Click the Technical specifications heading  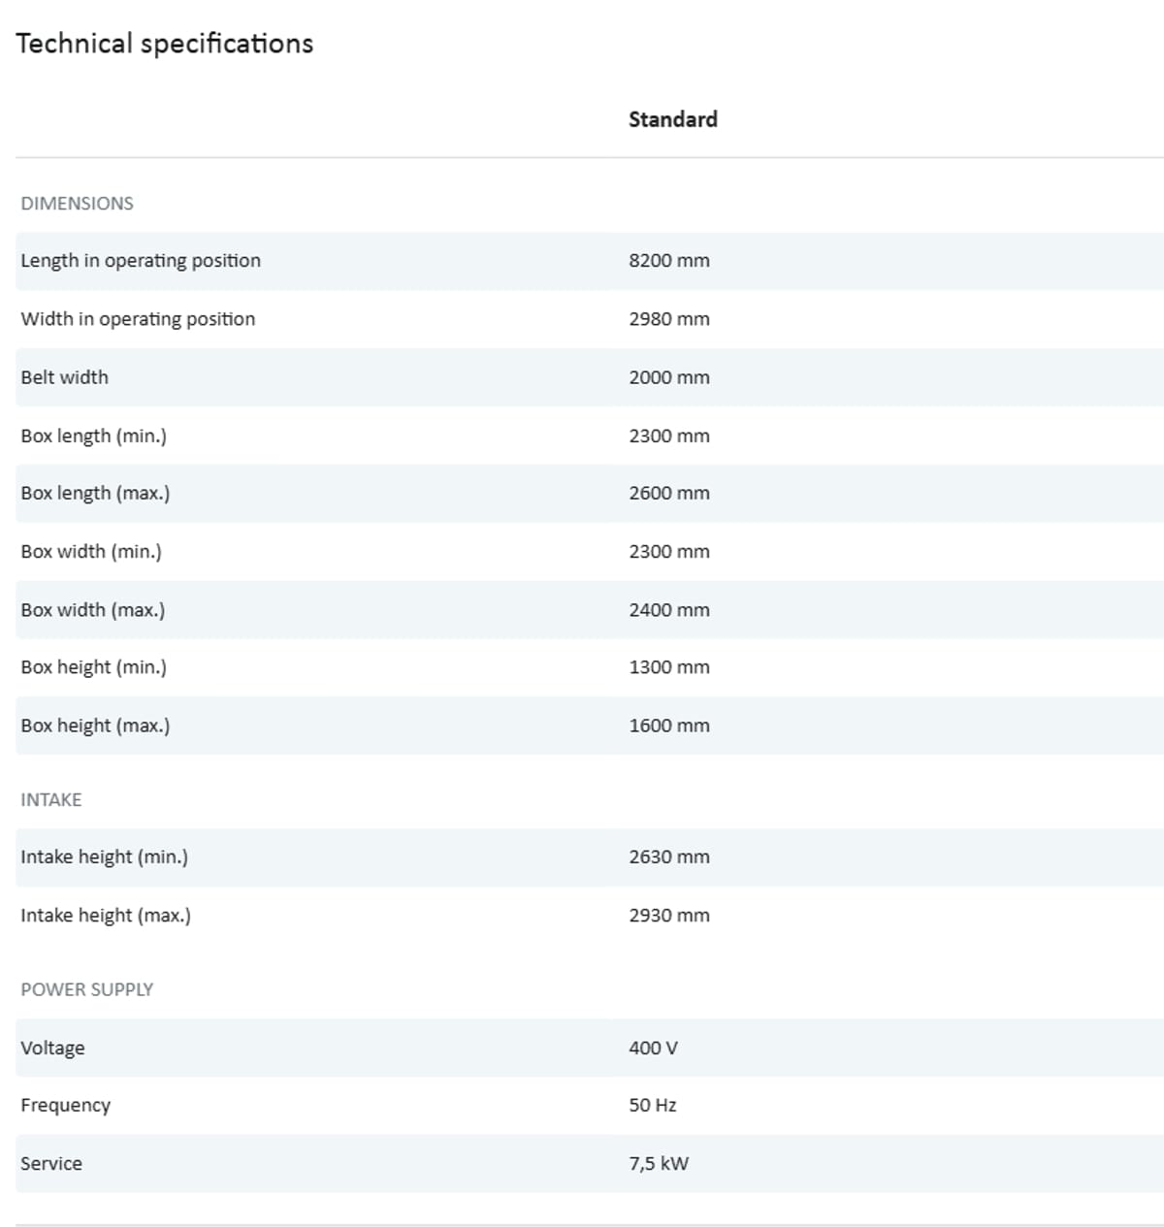click(165, 44)
